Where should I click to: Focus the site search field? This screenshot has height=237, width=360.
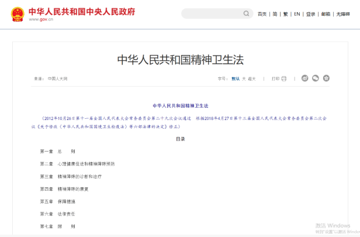point(217,13)
